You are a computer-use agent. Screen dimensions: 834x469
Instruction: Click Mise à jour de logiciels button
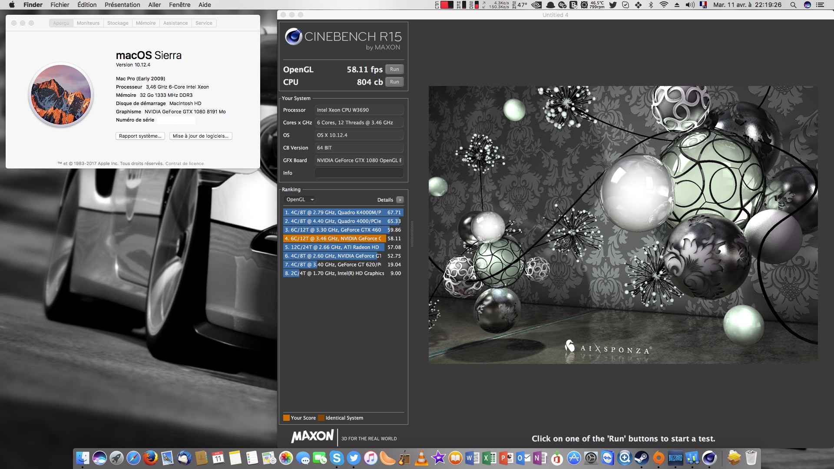click(x=201, y=136)
